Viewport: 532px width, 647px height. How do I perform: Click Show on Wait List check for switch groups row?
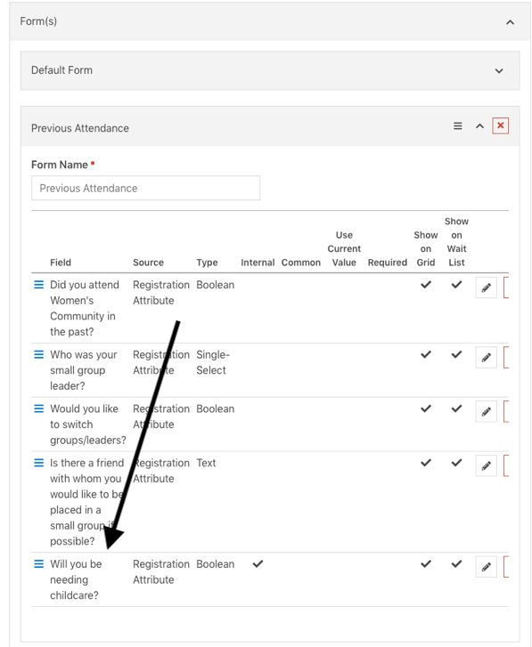point(456,408)
